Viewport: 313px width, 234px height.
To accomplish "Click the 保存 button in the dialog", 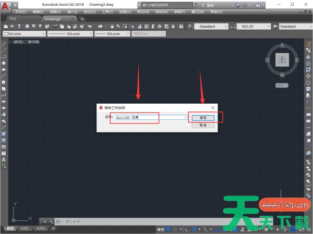I will [203, 118].
